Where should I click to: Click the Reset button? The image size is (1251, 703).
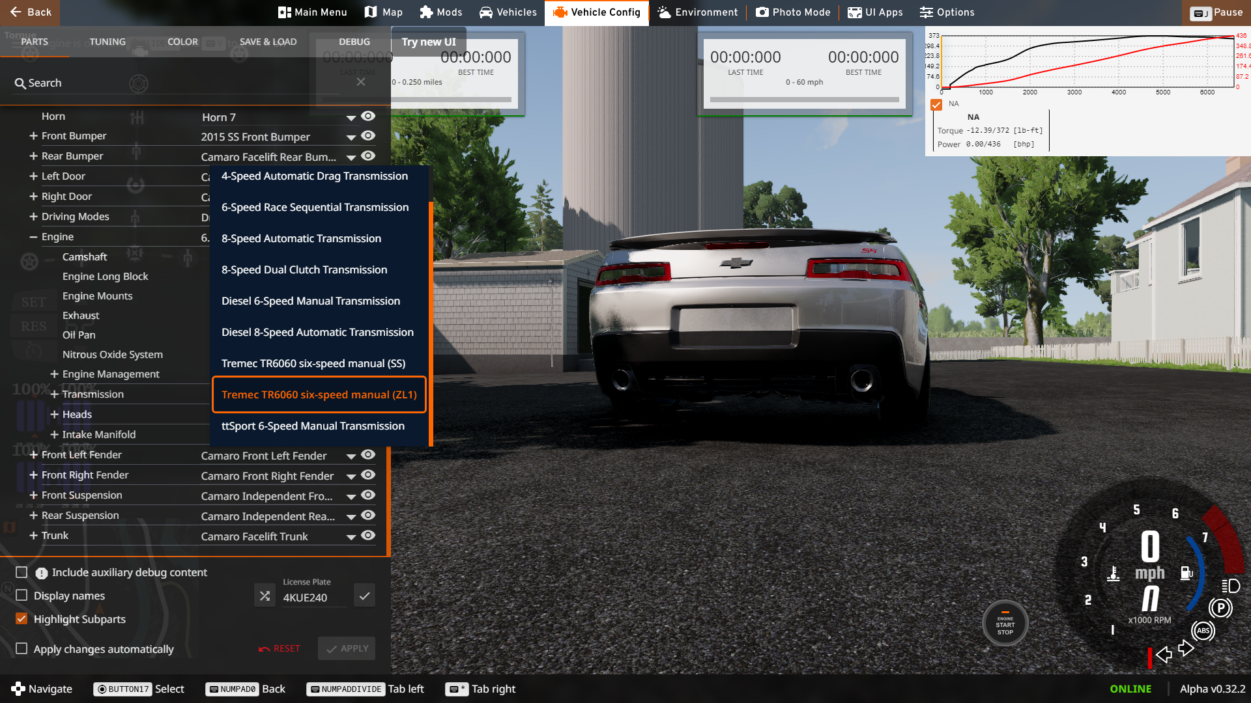(x=280, y=648)
